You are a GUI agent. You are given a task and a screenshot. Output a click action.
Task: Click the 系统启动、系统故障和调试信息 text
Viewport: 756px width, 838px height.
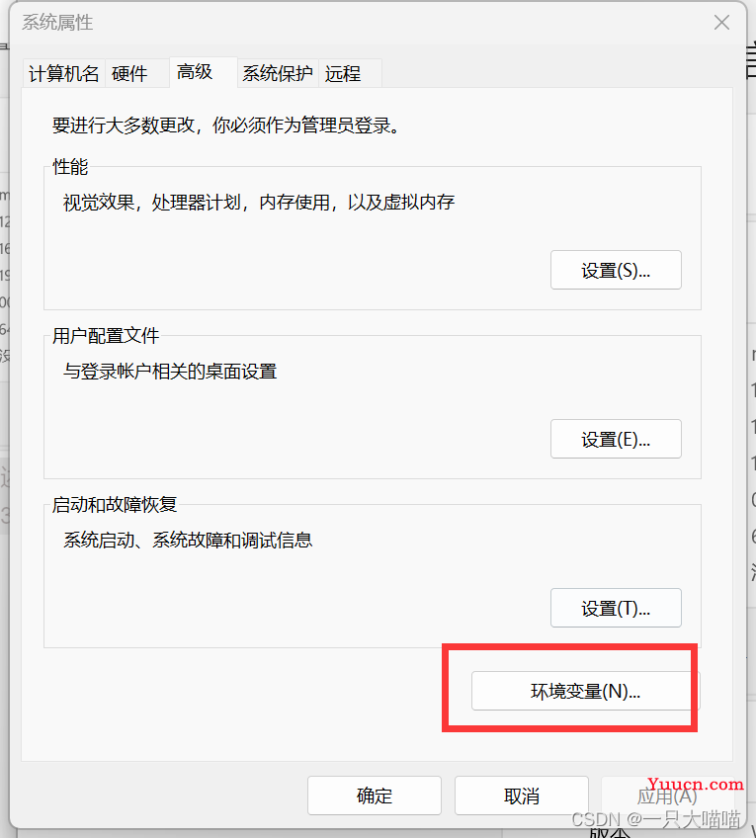(188, 540)
